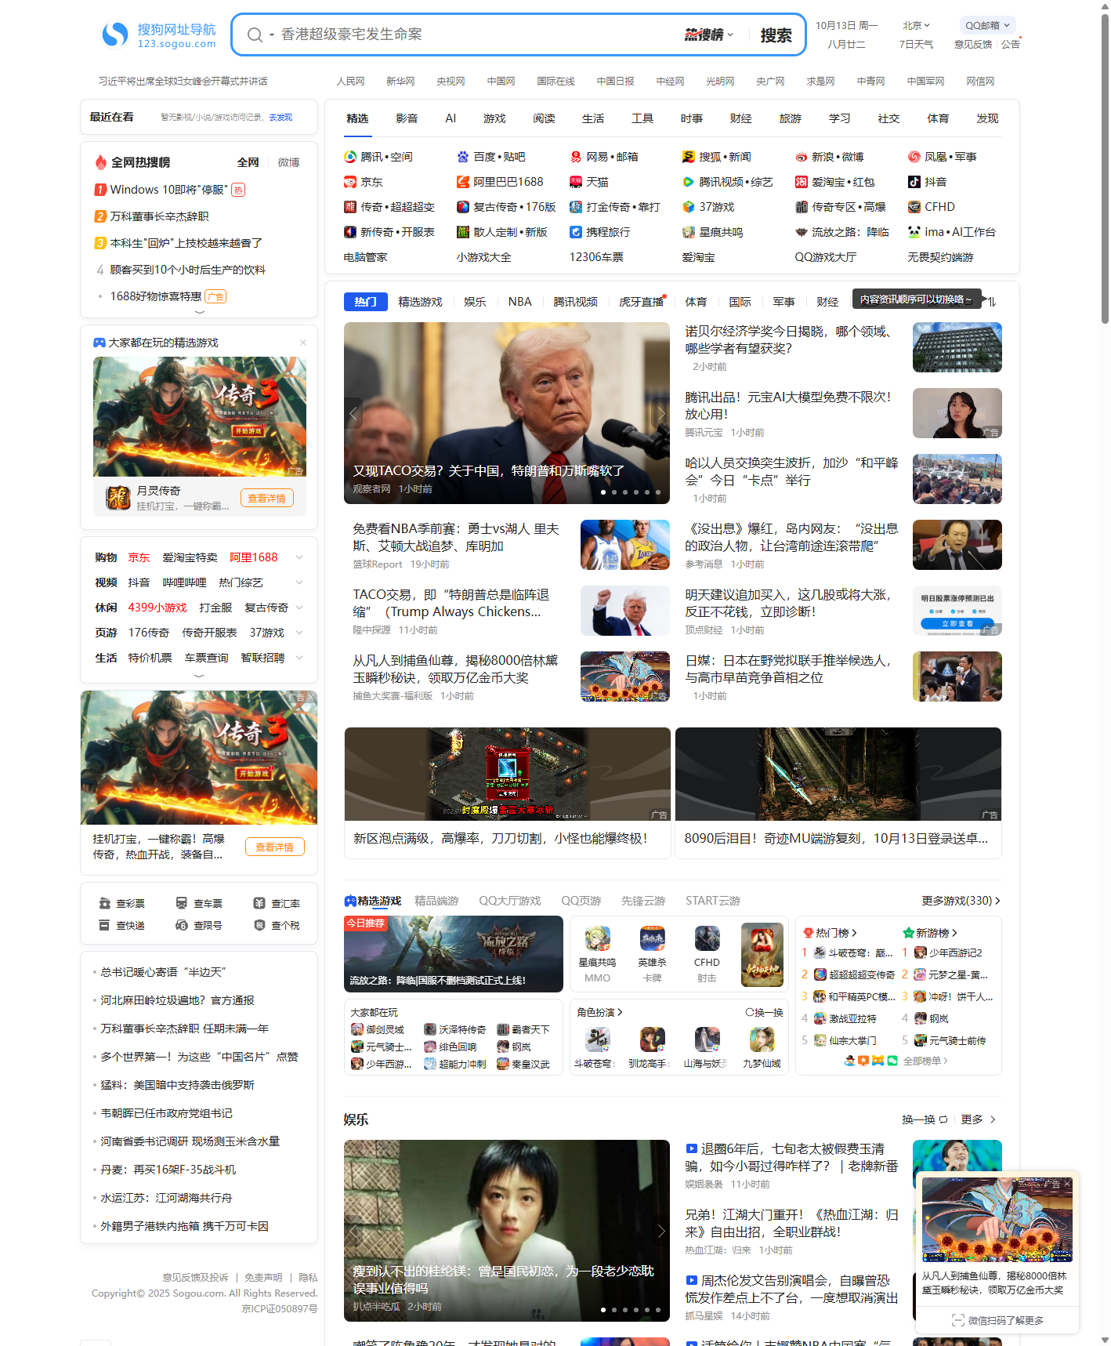The height and width of the screenshot is (1346, 1111).
Task: Click the Trump carousel next arrow
Action: 660,413
